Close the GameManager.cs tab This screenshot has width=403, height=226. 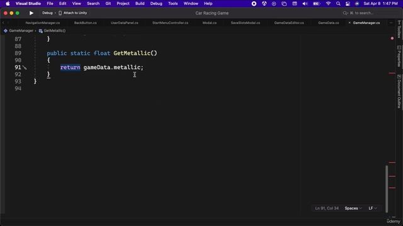point(349,23)
